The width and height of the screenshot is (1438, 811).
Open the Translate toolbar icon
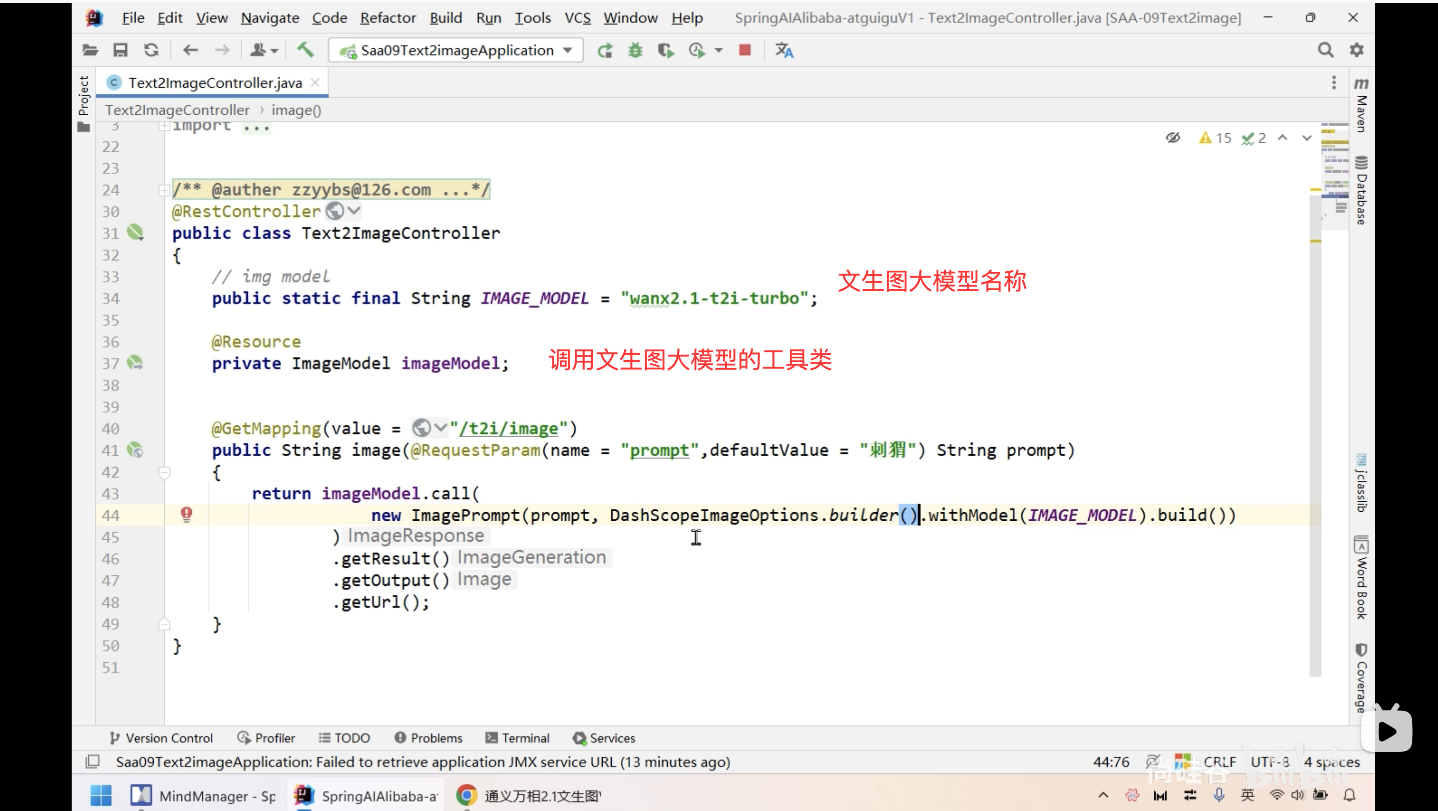tap(784, 51)
